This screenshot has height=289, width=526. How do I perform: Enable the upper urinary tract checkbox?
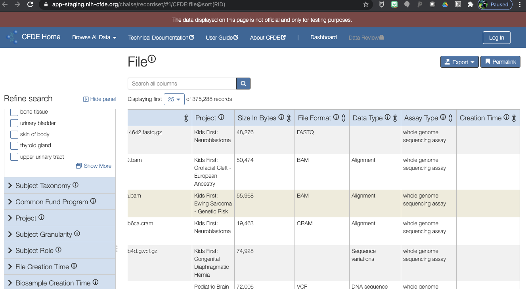pyautogui.click(x=14, y=157)
